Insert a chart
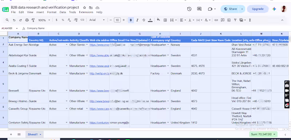This screenshot has height=140, width=291. tap(229, 20)
